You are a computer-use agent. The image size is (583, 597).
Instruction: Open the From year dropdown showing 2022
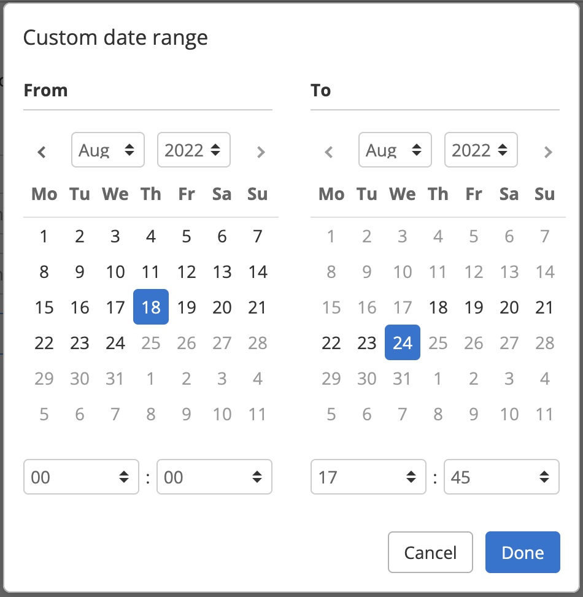[x=194, y=150]
